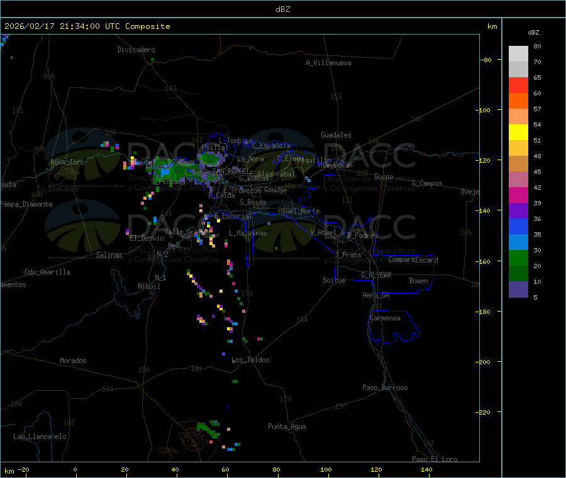This screenshot has width=566, height=478.
Task: Click the Atuel_Norte label
Action: coord(299,211)
